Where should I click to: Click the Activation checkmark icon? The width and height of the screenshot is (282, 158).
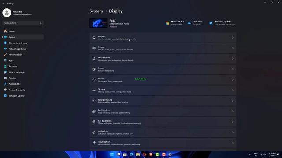click(94, 133)
